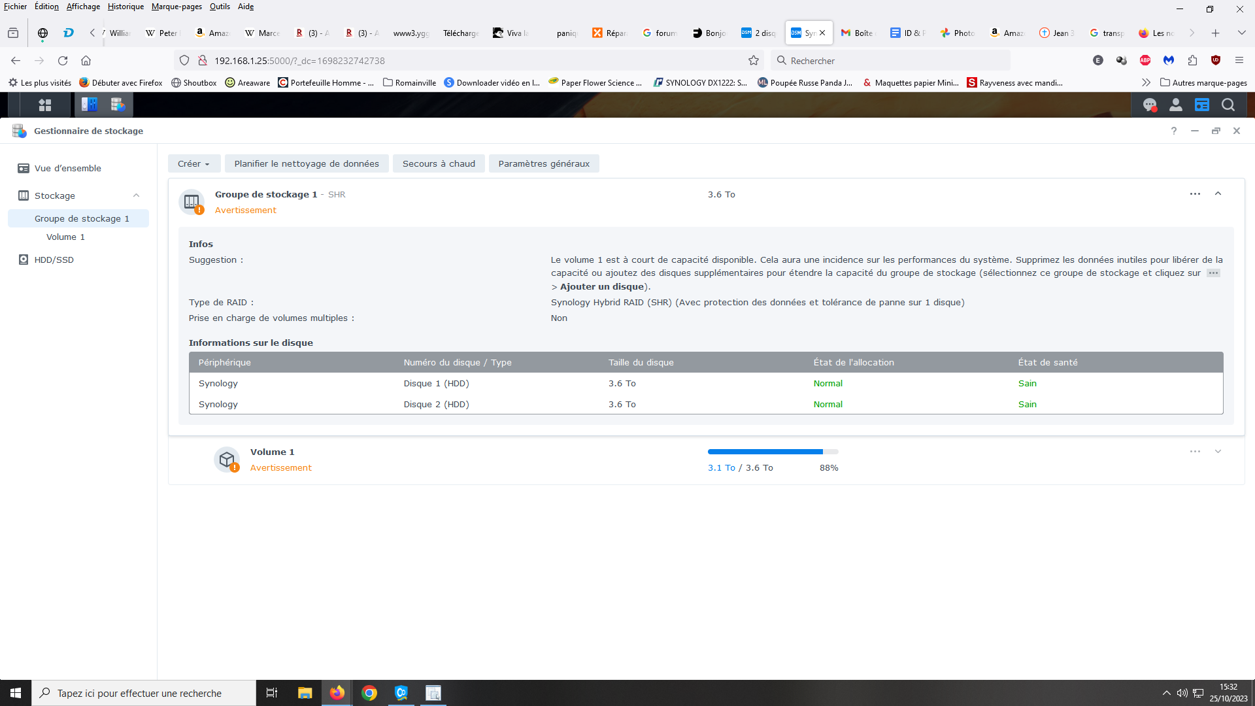Screen dimensions: 1255x706
Task: Open DSM main menu grid icon
Action: (x=44, y=105)
